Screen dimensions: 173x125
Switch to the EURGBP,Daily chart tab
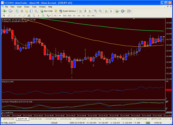pos(51,119)
